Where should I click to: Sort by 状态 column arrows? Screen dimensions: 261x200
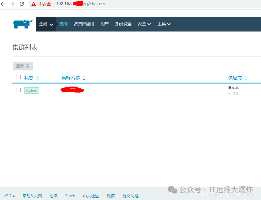(37, 78)
